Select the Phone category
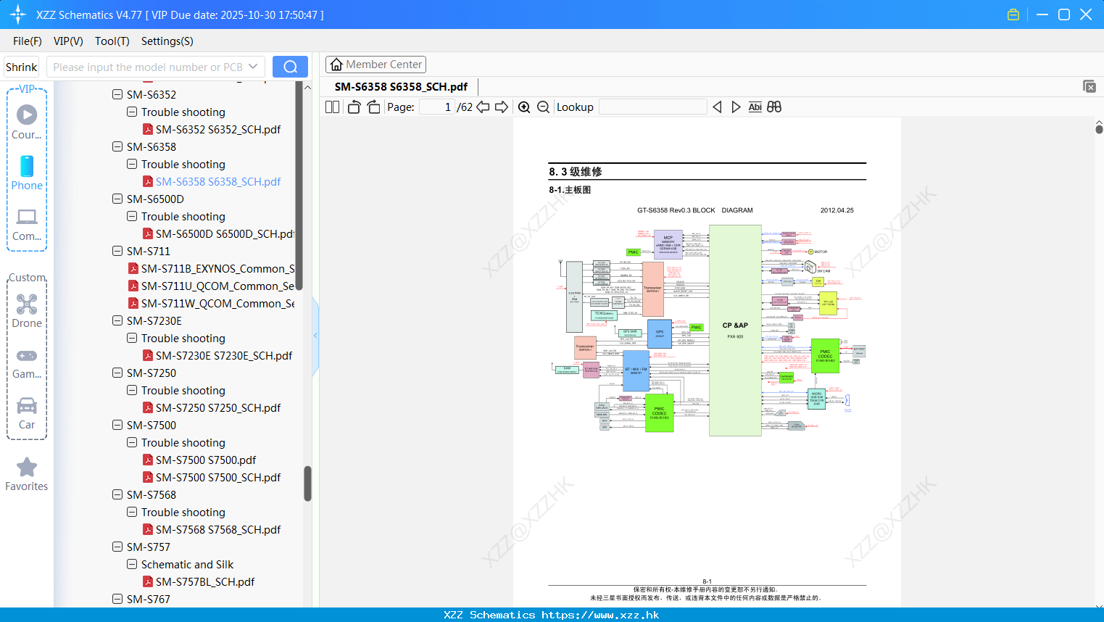The width and height of the screenshot is (1104, 622). (27, 173)
